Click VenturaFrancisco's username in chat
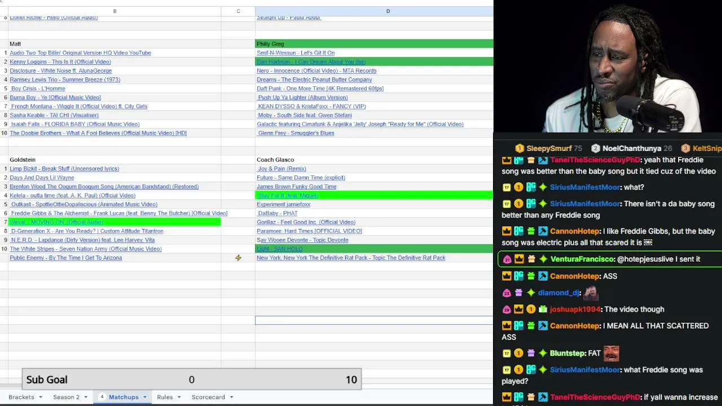This screenshot has width=722, height=406. click(x=582, y=259)
